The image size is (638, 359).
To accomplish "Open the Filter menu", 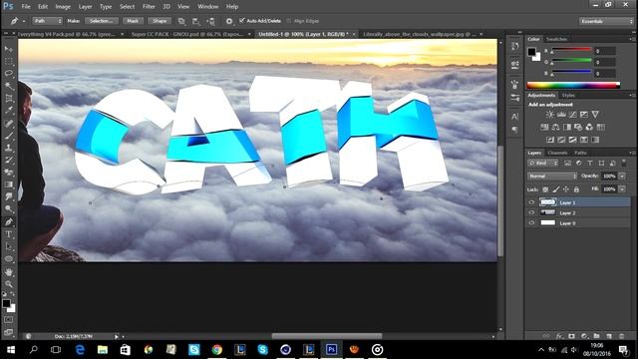I will coord(149,7).
